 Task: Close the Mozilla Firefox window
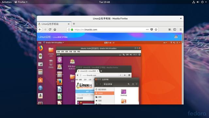[181, 18]
